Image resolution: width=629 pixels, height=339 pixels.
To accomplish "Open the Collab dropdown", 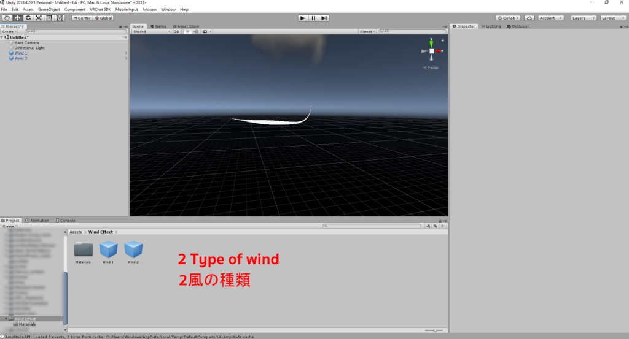I will [x=508, y=18].
